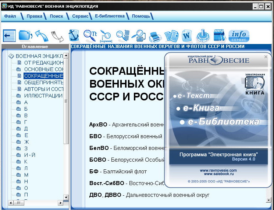Open www.salebook.ru link
Image resolution: width=274 pixels, height=210 pixels.
tap(219, 174)
